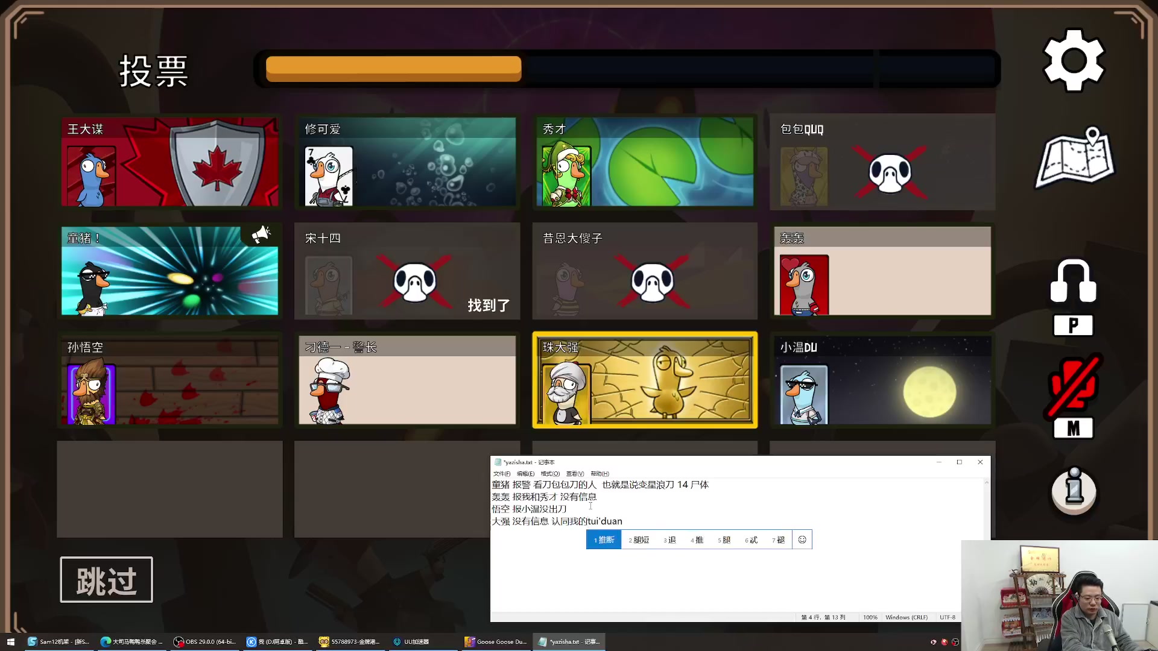This screenshot has height=651, width=1158.
Task: Open the map icon
Action: click(x=1075, y=158)
